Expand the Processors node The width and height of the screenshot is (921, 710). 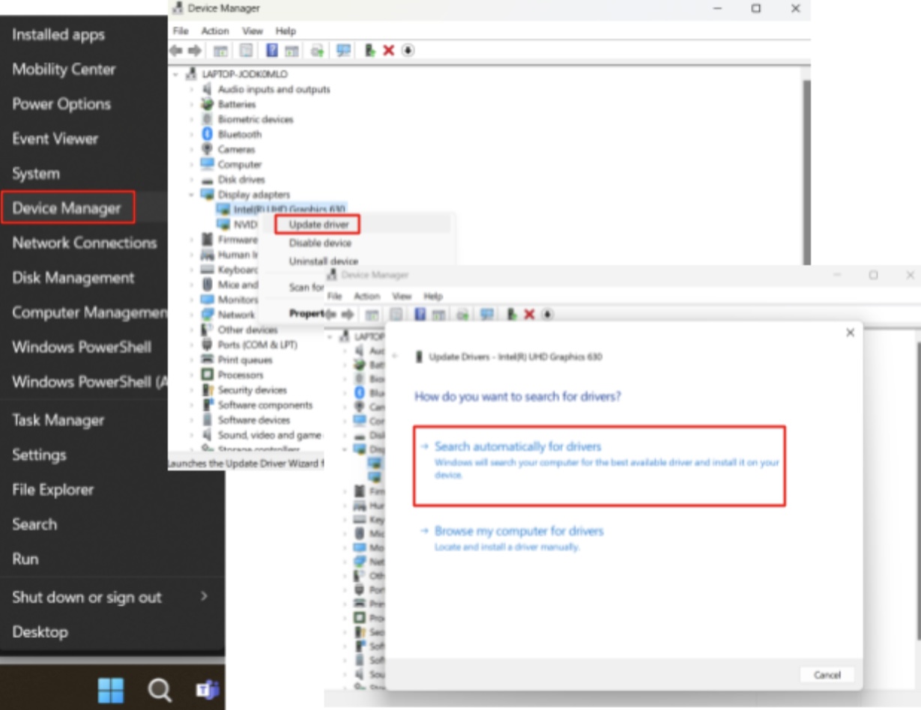point(191,374)
